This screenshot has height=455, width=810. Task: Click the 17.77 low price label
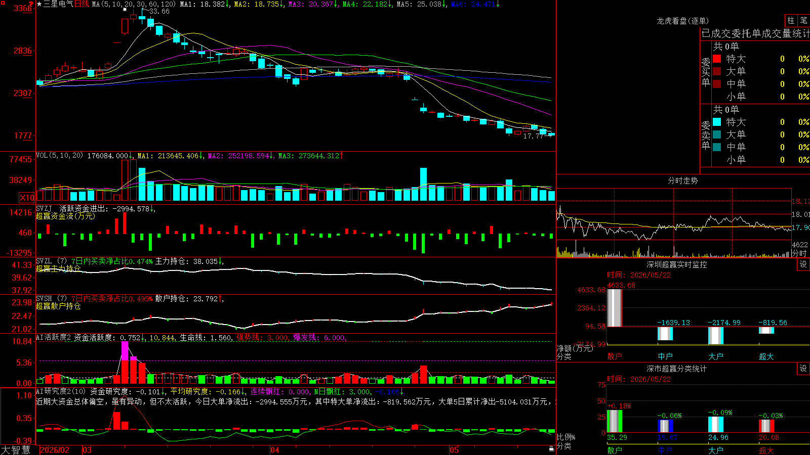coord(533,136)
